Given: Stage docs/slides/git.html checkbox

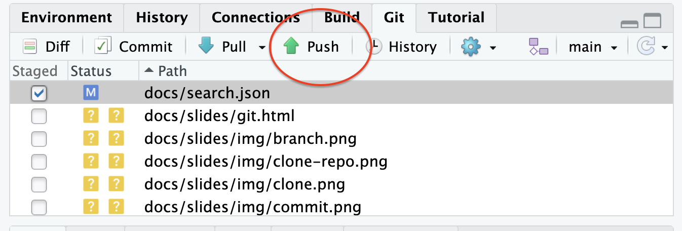Looking at the screenshot, I should click(x=39, y=117).
